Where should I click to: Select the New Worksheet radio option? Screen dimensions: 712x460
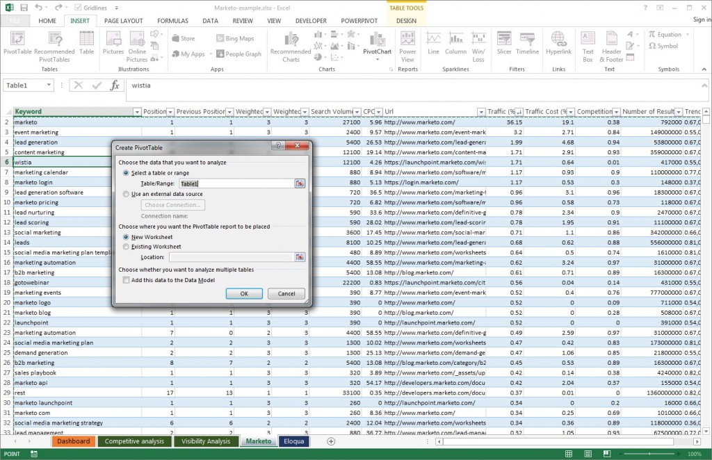tap(126, 238)
